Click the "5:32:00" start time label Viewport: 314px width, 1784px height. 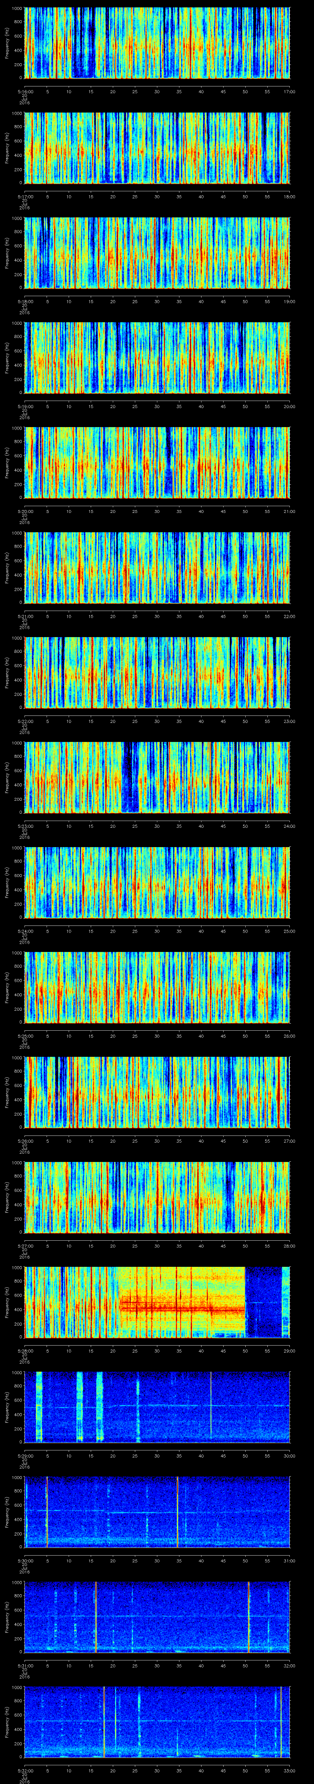pos(25,1770)
